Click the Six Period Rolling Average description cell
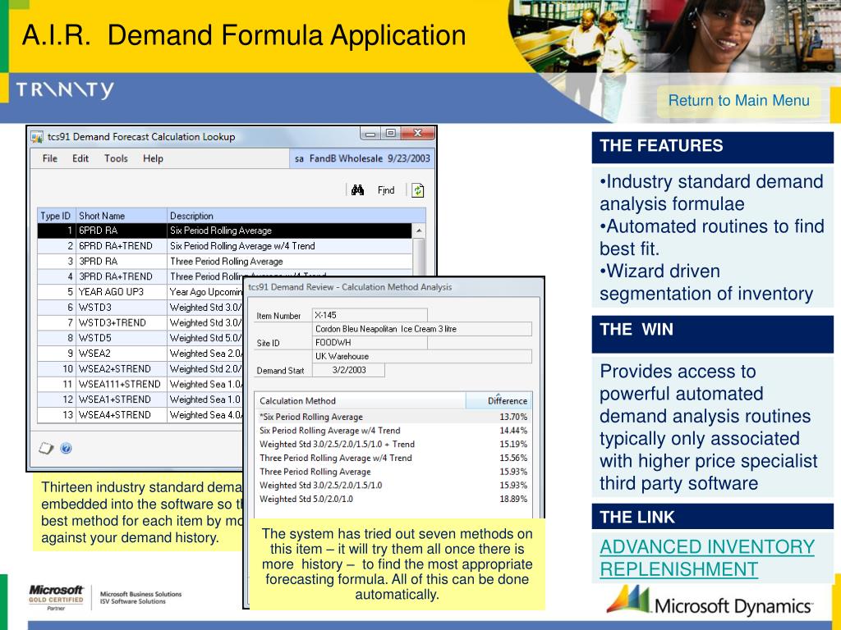 tap(289, 231)
